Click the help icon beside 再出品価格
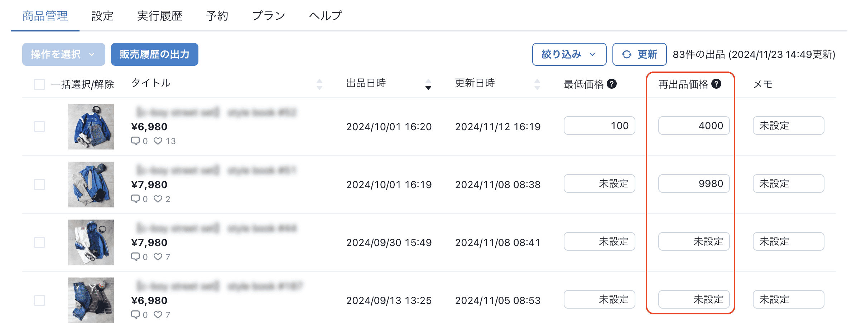This screenshot has width=861, height=324. point(716,84)
